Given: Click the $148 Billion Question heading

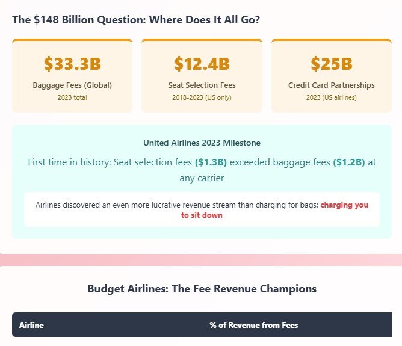Looking at the screenshot, I should click(x=136, y=19).
